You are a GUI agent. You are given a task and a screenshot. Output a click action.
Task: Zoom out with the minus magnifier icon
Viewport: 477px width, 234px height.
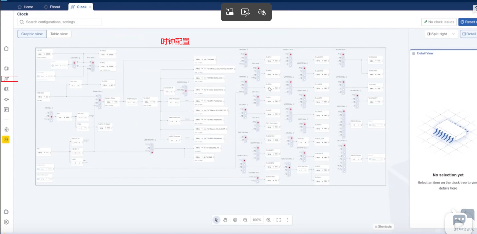(245, 220)
